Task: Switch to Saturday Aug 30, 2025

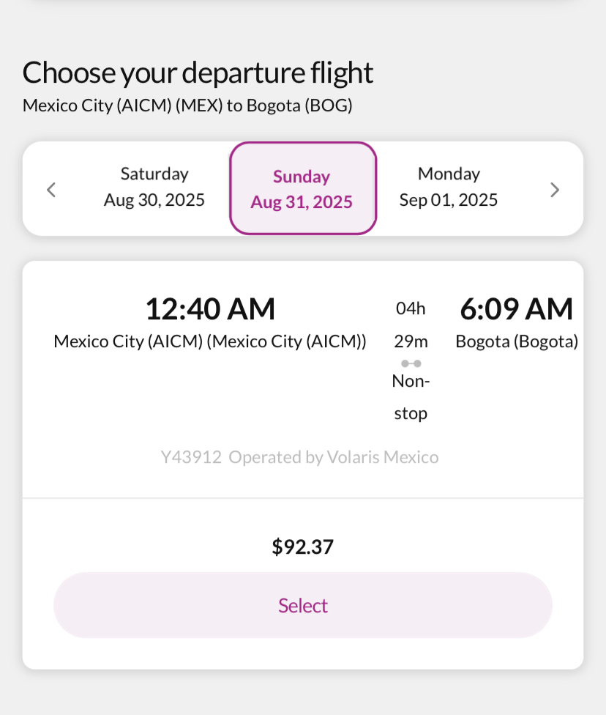Action: pyautogui.click(x=154, y=188)
